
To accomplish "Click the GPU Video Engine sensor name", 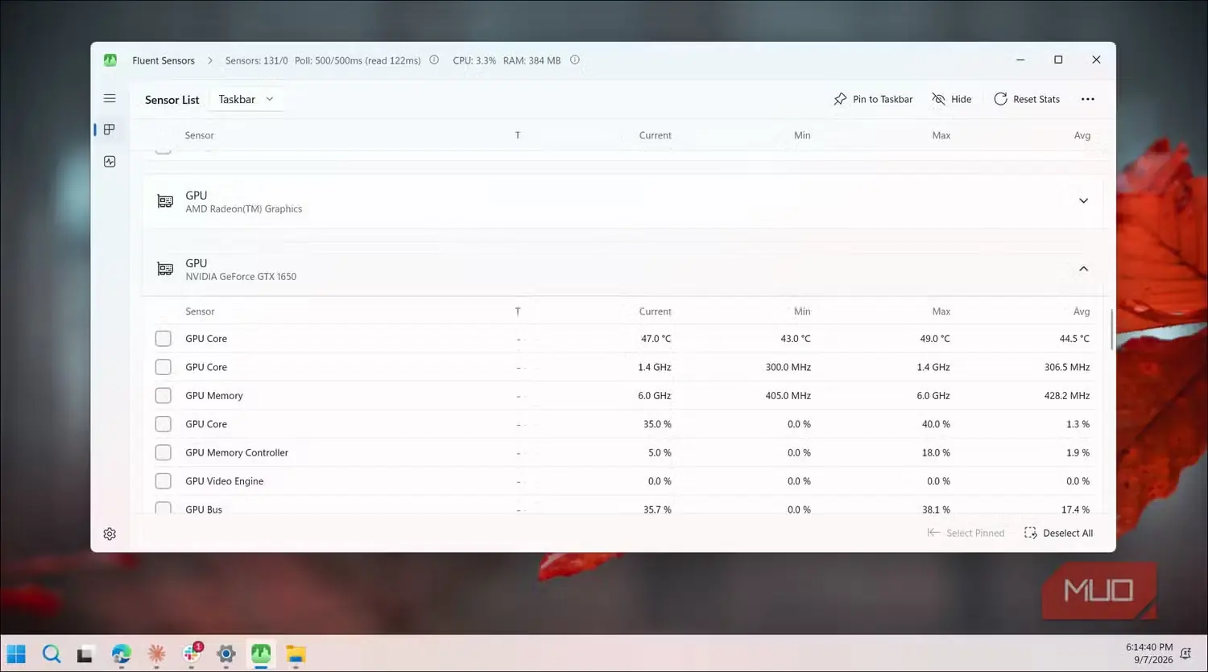I will point(224,481).
